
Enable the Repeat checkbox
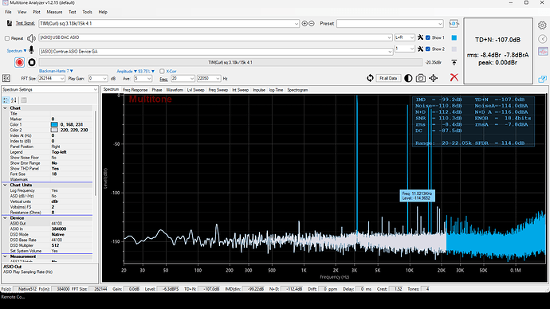tap(7, 38)
